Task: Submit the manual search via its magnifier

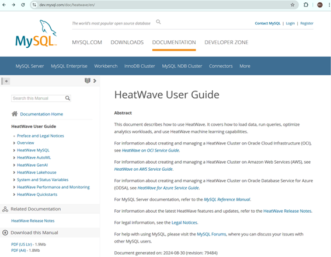Action: [68, 98]
